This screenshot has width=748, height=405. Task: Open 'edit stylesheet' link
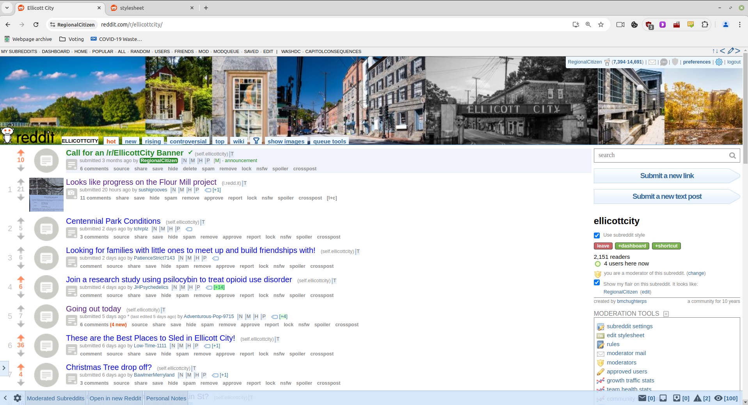[x=625, y=335]
